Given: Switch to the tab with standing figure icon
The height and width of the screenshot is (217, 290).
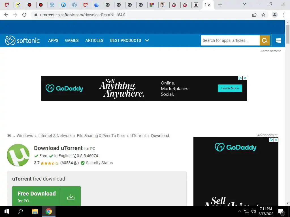Looking at the screenshot, I should (163, 5).
